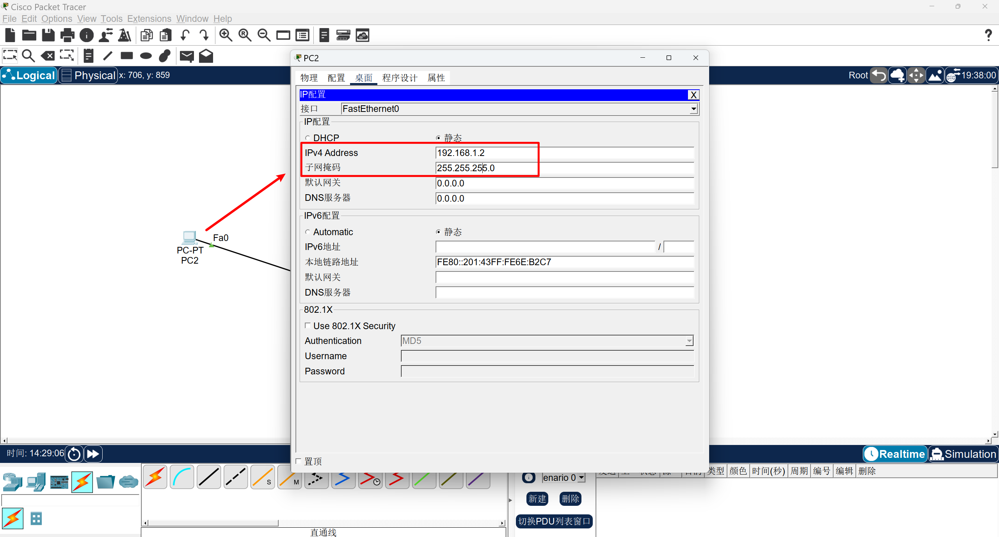Save the network with the floppy disk icon
The height and width of the screenshot is (537, 999).
[48, 35]
